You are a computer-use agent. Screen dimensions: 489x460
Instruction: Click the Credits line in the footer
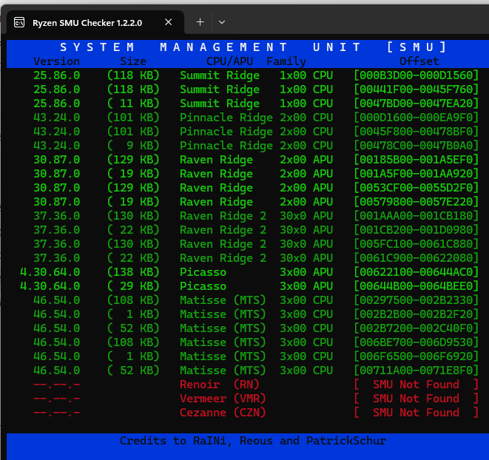tap(253, 441)
